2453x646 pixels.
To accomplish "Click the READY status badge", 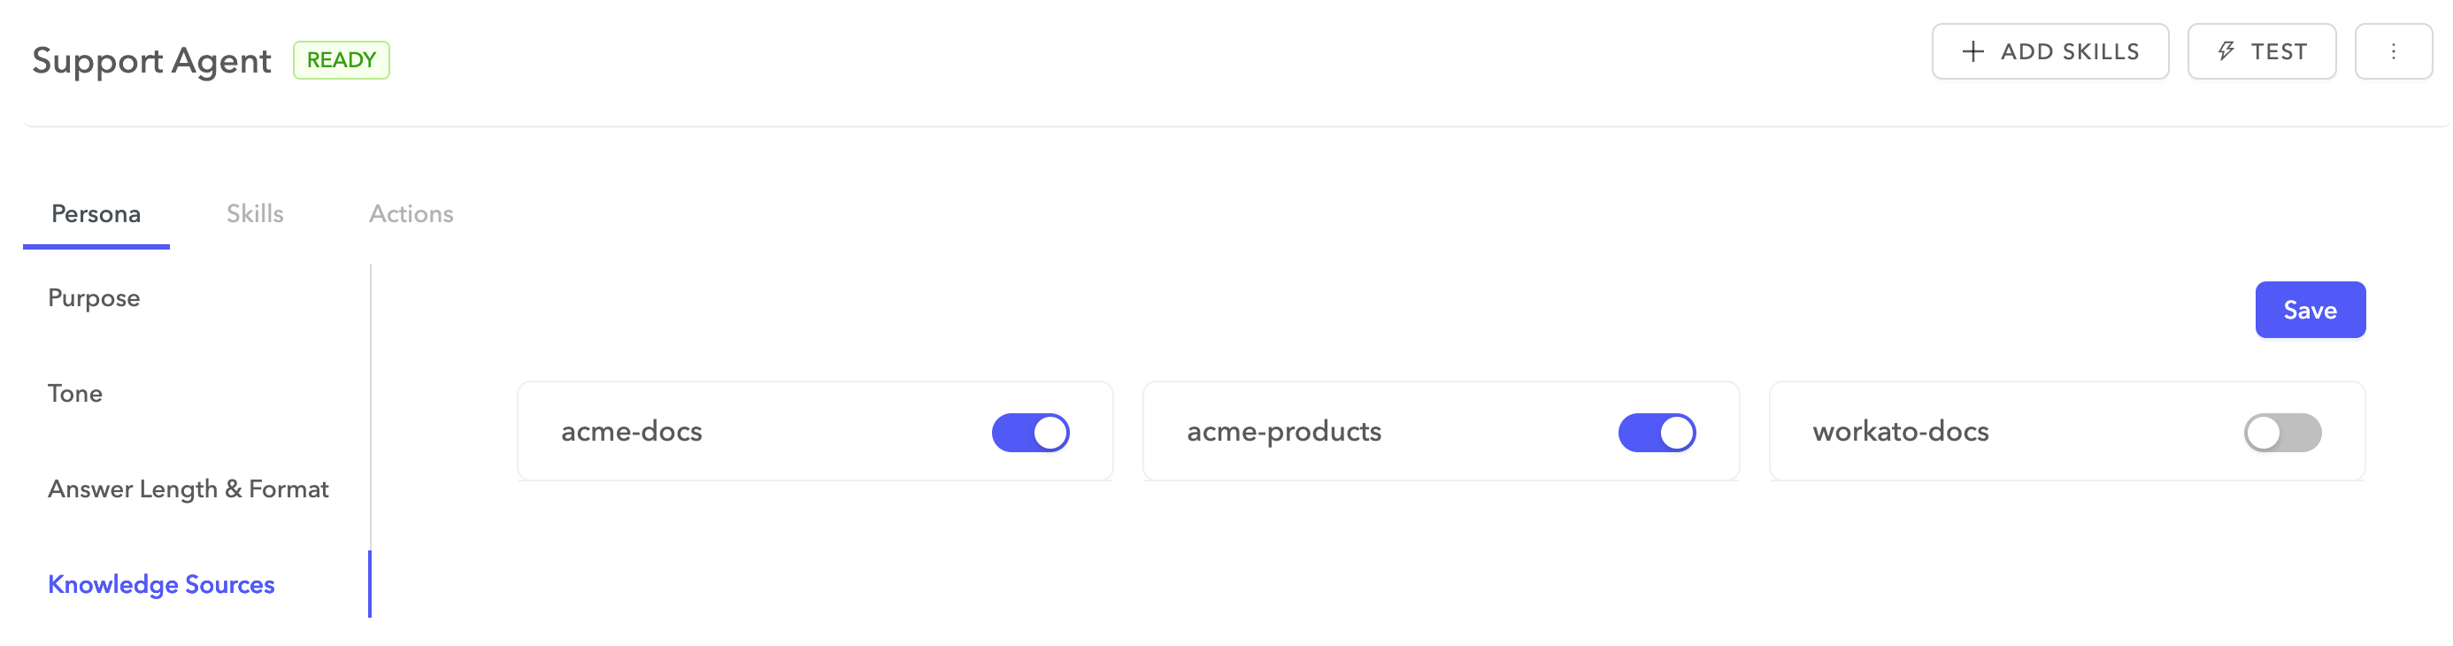I will 341,60.
